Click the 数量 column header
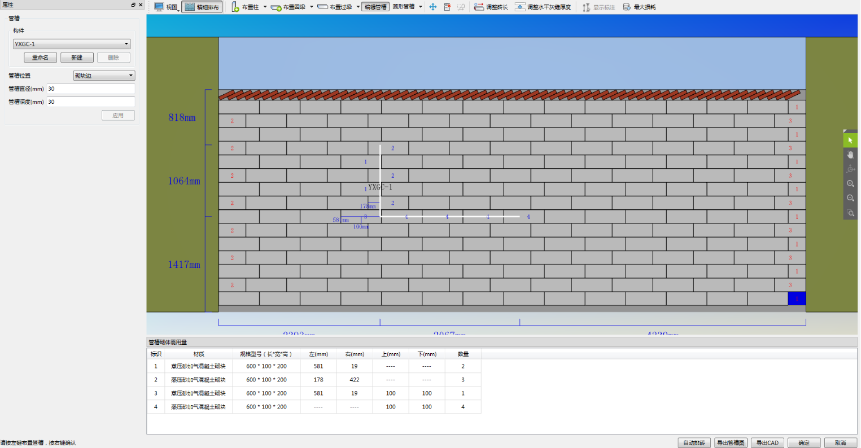This screenshot has width=861, height=448. point(463,354)
